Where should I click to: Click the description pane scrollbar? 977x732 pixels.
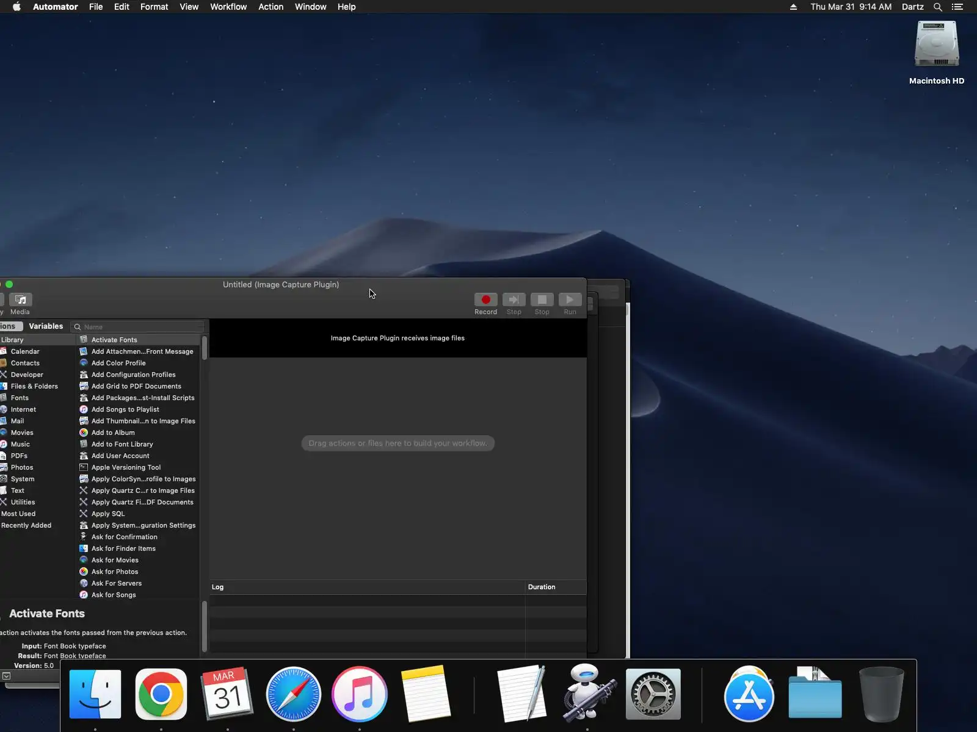[x=205, y=627]
